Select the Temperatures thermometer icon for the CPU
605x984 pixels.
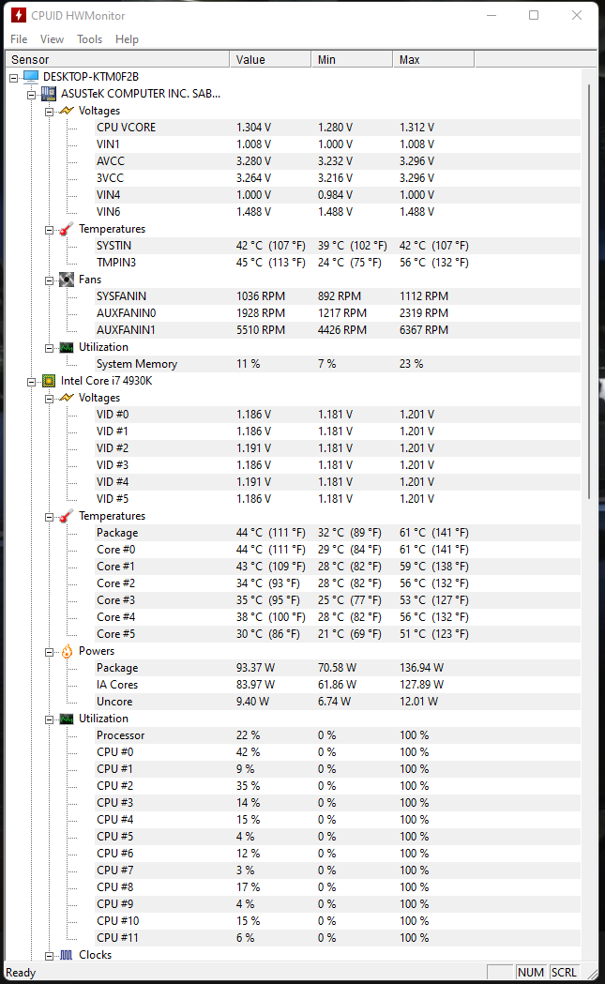pos(66,515)
